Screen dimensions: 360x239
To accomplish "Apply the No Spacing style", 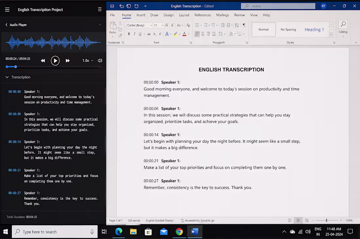I will 288,29.
